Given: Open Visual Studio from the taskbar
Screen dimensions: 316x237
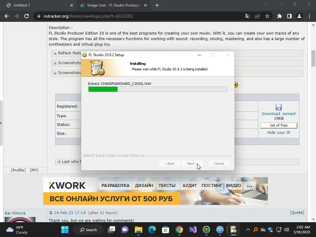Looking at the screenshot, I should click(x=193, y=230).
